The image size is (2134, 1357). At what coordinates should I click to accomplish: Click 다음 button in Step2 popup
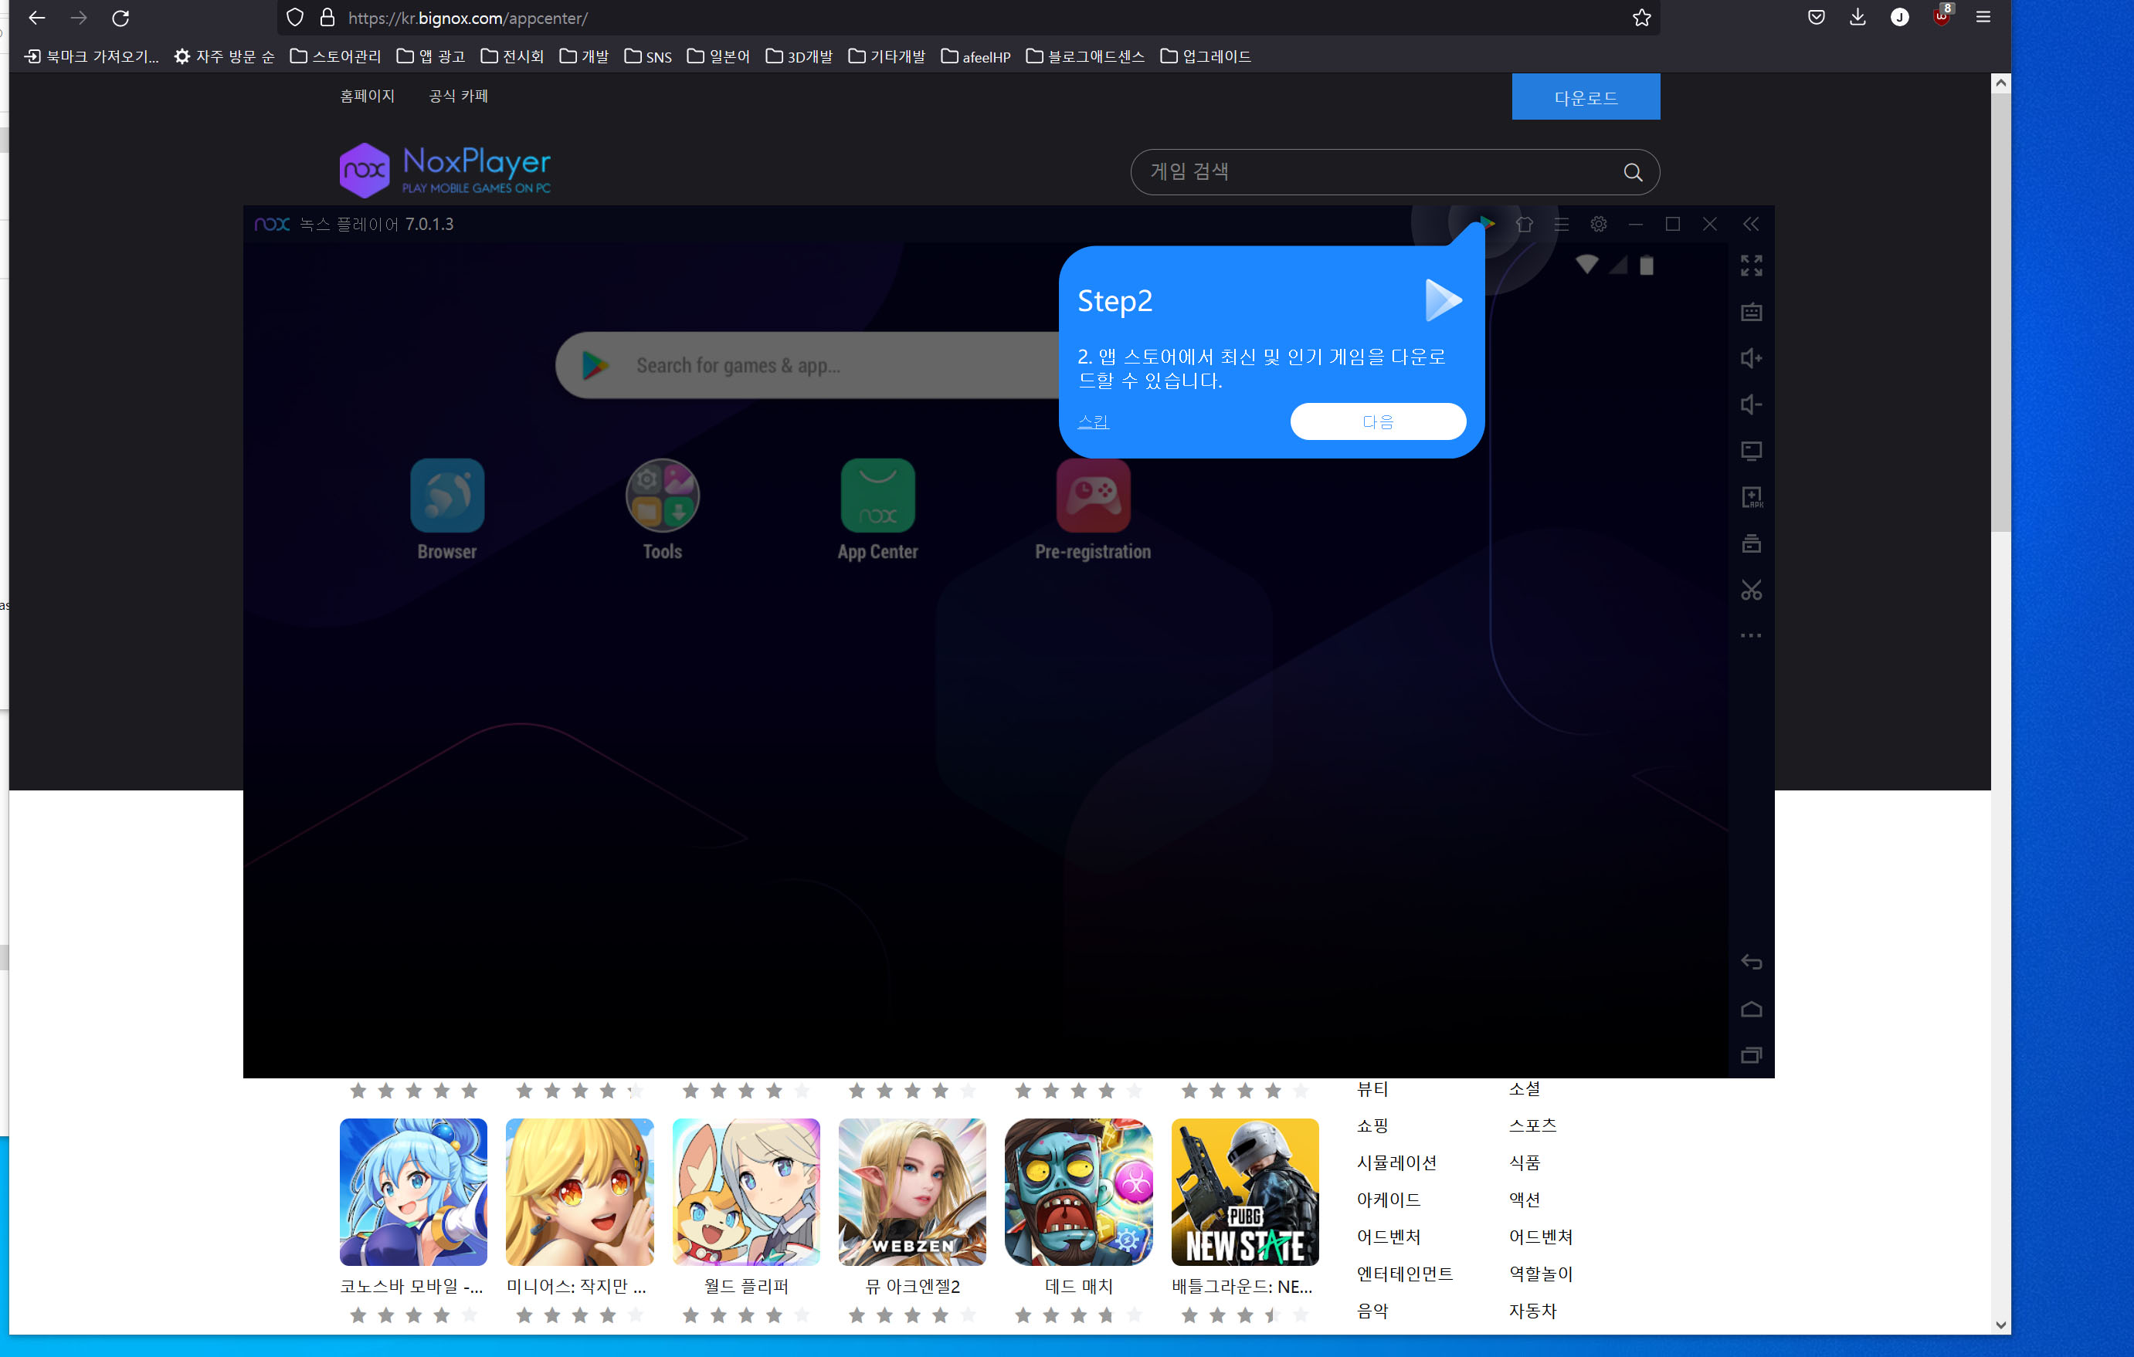(x=1377, y=421)
